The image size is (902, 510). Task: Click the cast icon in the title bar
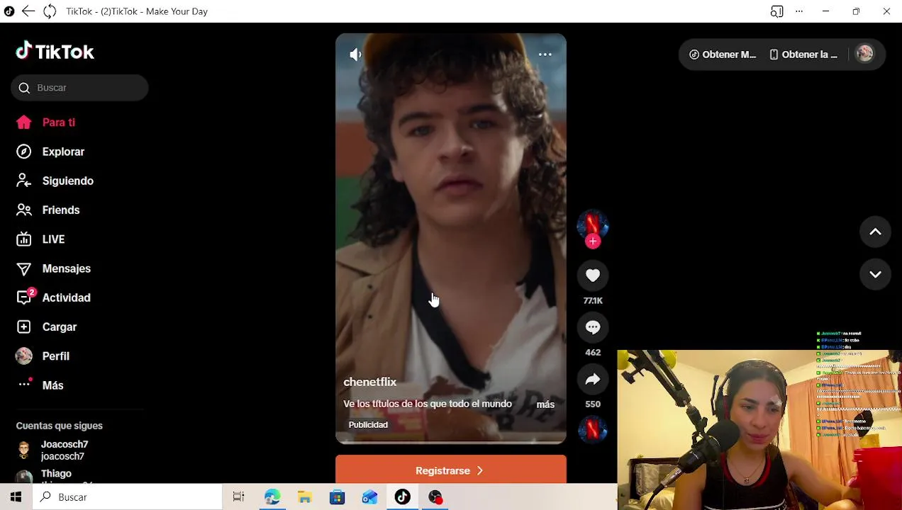pos(777,11)
